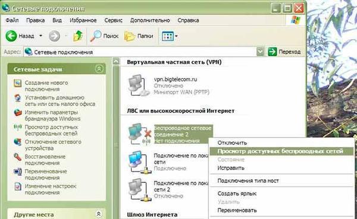Select wireless connection 2 icon with red X

point(140,134)
